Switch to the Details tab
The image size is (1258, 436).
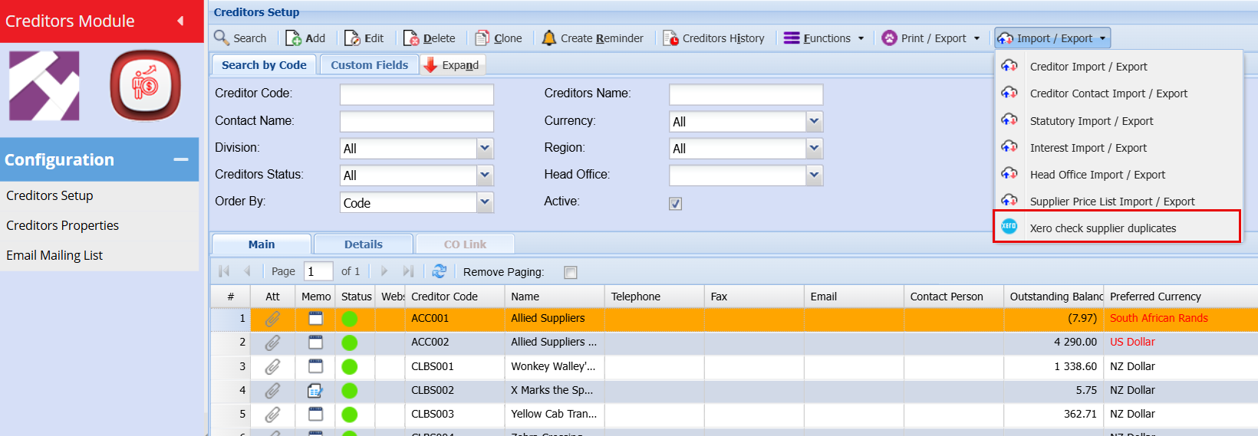click(x=363, y=244)
